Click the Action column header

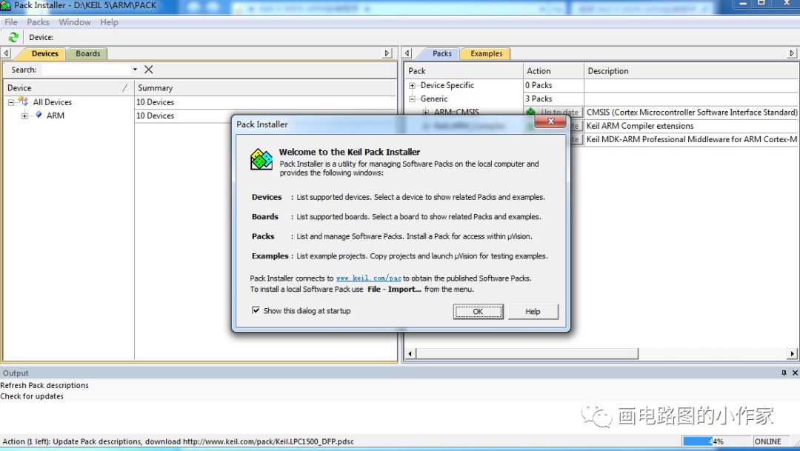553,71
